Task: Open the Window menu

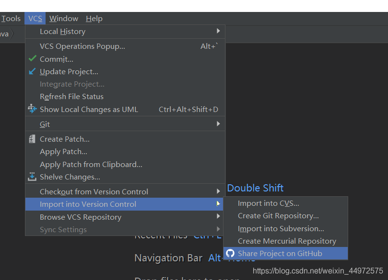Action: pyautogui.click(x=64, y=19)
